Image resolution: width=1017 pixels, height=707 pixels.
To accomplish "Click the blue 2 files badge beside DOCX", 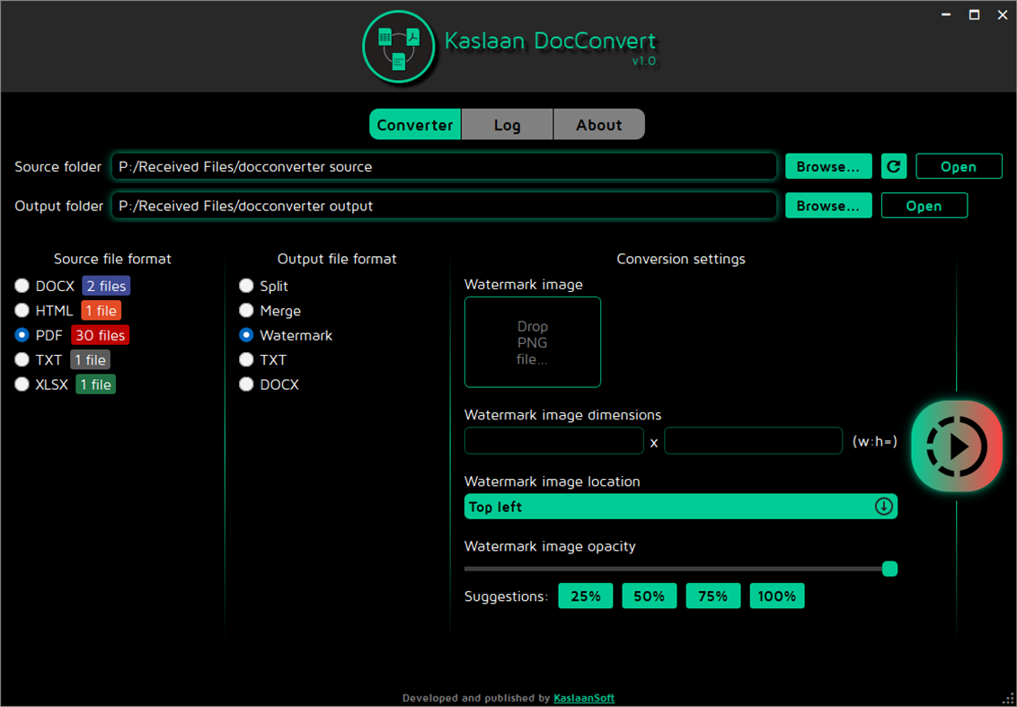I will 105,286.
